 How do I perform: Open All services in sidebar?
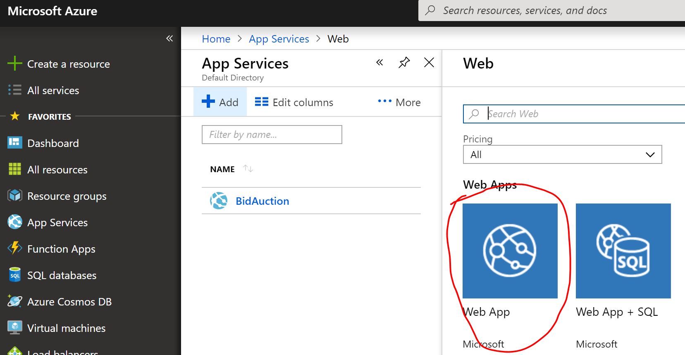point(53,90)
